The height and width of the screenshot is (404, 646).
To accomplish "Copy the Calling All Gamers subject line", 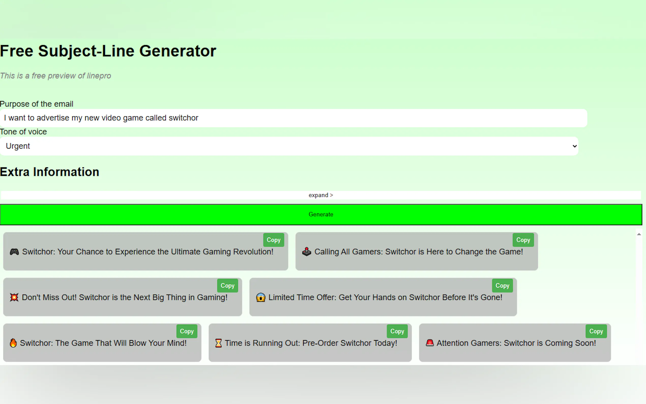I will [523, 240].
